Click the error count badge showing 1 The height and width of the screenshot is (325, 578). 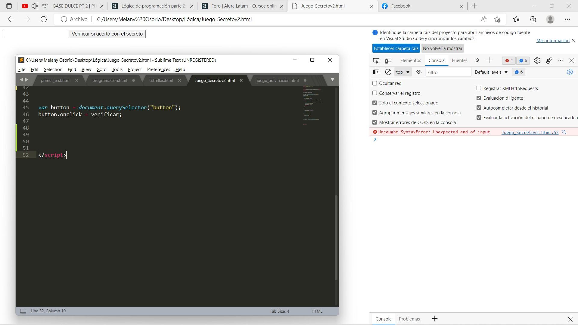pos(509,60)
